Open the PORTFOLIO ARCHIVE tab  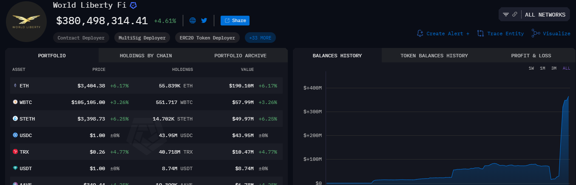tap(241, 56)
